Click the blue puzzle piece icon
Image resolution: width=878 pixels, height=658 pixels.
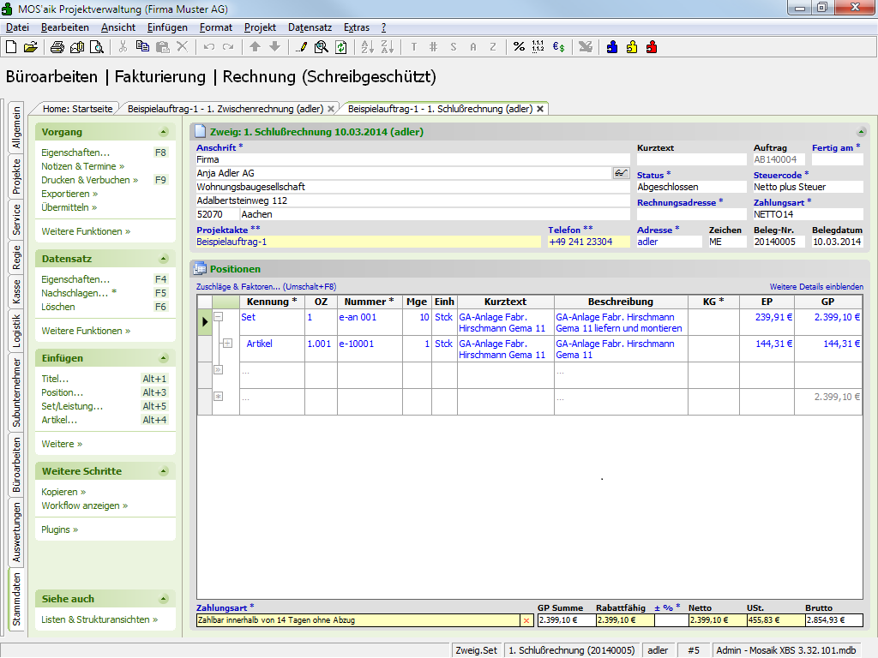(x=611, y=47)
